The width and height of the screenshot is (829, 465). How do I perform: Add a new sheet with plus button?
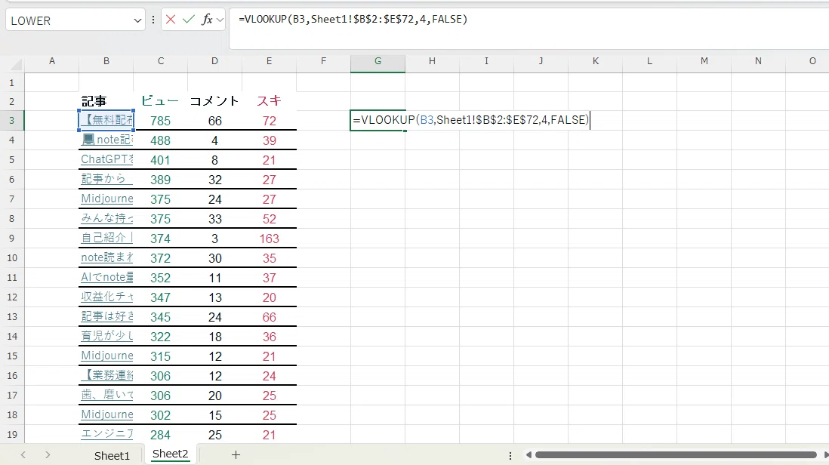pyautogui.click(x=236, y=454)
